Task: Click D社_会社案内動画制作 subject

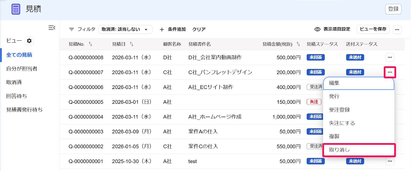Action: (x=215, y=57)
